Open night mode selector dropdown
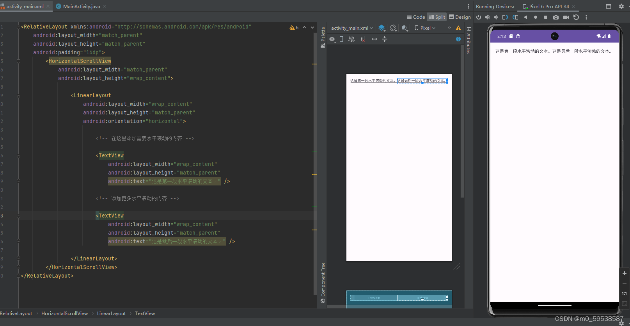The image size is (630, 326). [x=405, y=28]
